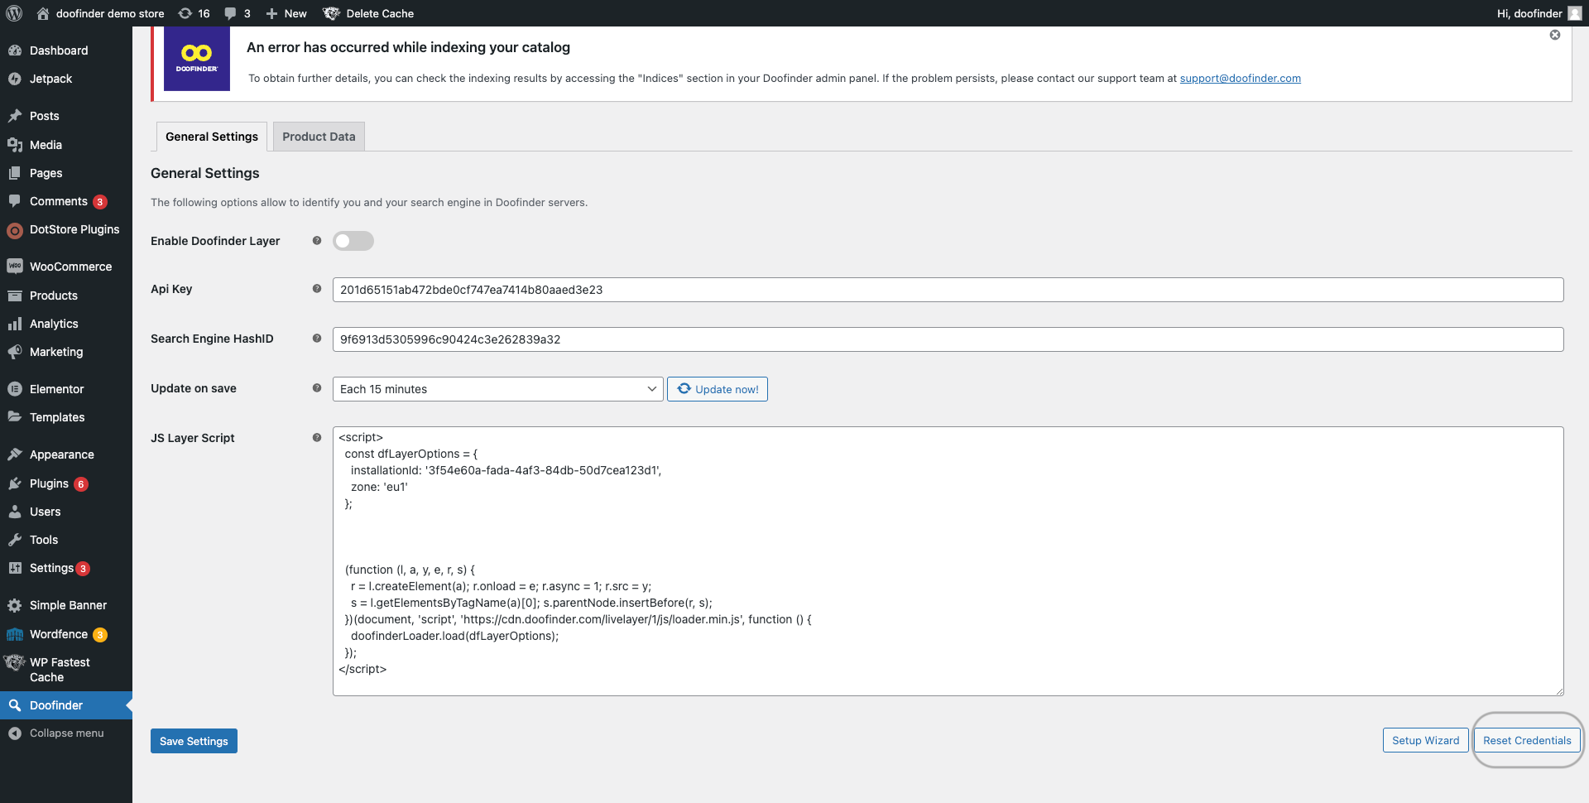Open the comments bubble icon in admin bar
The height and width of the screenshot is (803, 1589).
click(x=231, y=13)
